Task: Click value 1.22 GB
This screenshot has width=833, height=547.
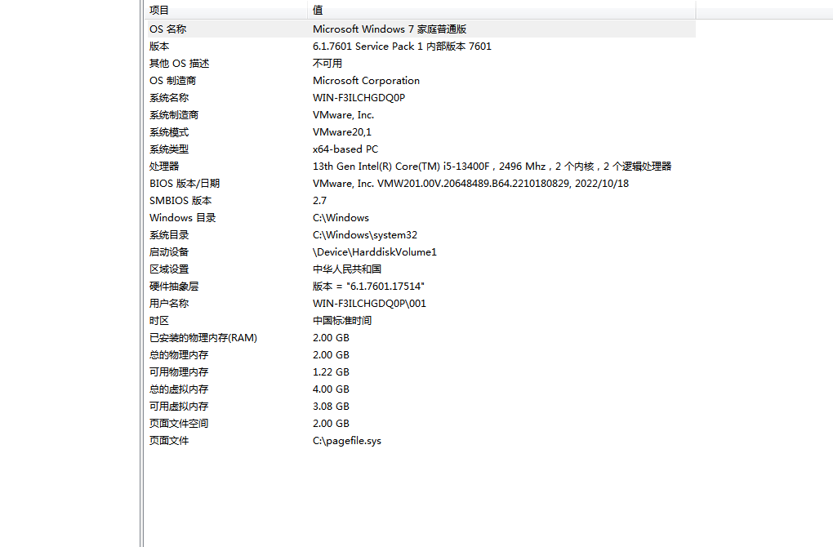Action: [x=331, y=371]
